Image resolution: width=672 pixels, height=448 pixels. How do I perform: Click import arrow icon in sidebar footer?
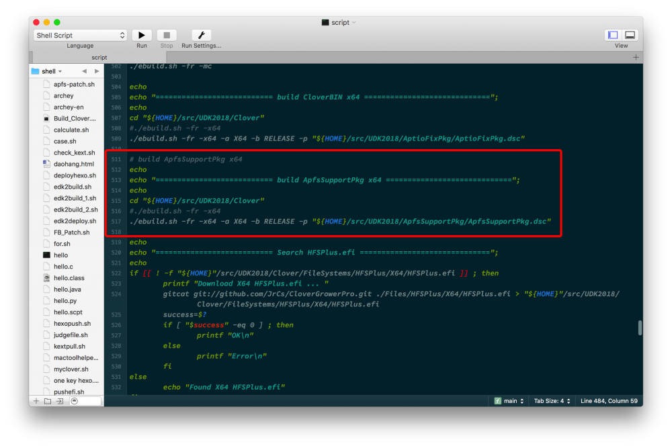(60, 401)
